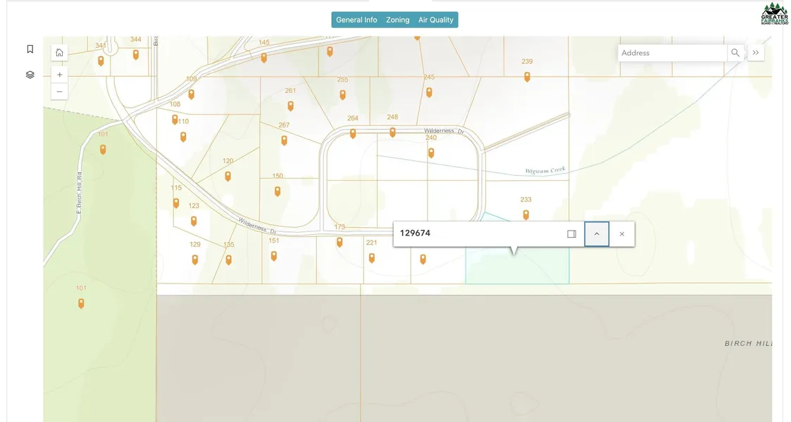Expand the search panel double-chevron
Viewport: 791px width, 422px height.
(756, 53)
